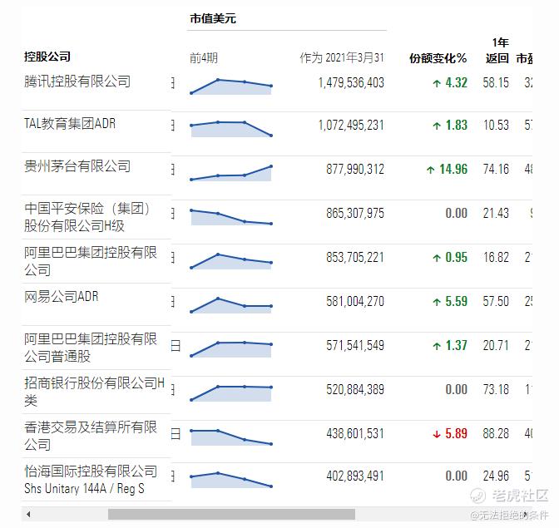Screen dimensions: 559x528
Task: Click market value 853,705,221
Action: click(355, 257)
